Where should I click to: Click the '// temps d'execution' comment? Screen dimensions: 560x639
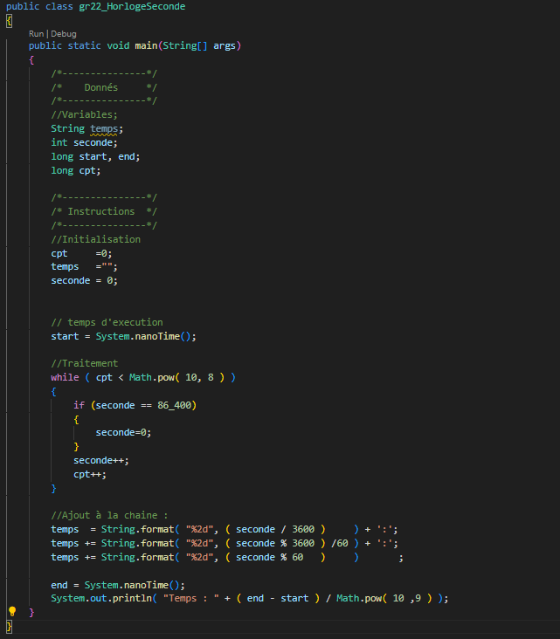click(x=107, y=322)
